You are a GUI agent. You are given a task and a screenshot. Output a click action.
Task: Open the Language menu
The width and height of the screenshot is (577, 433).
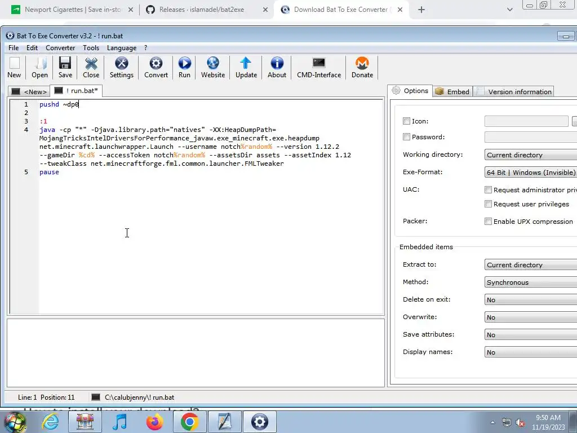click(x=122, y=48)
